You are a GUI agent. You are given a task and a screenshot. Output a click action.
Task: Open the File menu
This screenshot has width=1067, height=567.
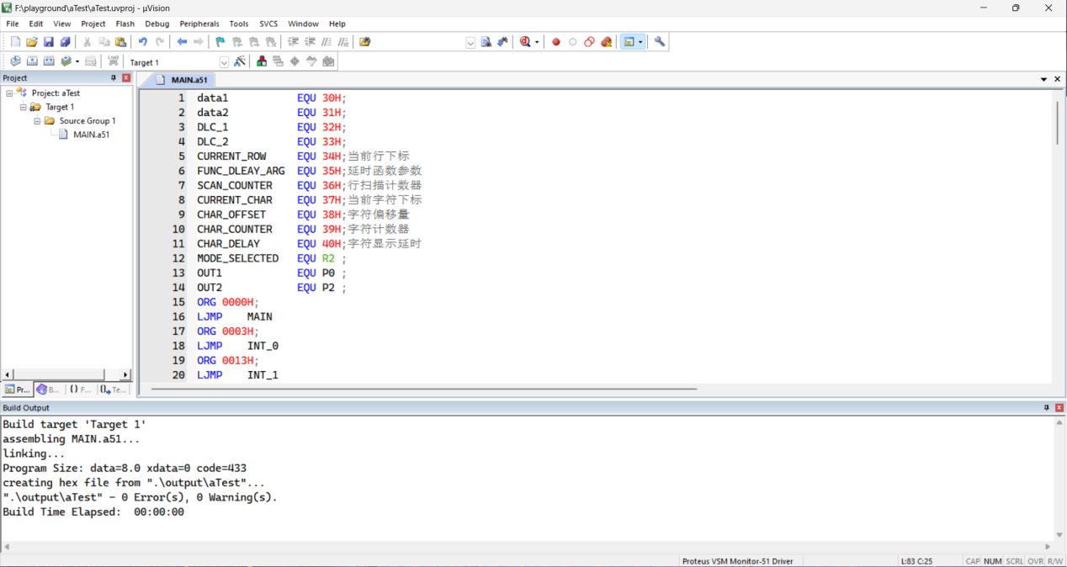[x=13, y=24]
